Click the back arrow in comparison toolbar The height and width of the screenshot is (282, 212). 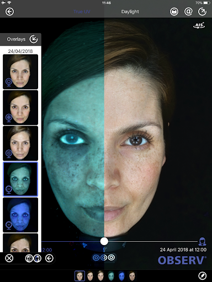coord(49,258)
